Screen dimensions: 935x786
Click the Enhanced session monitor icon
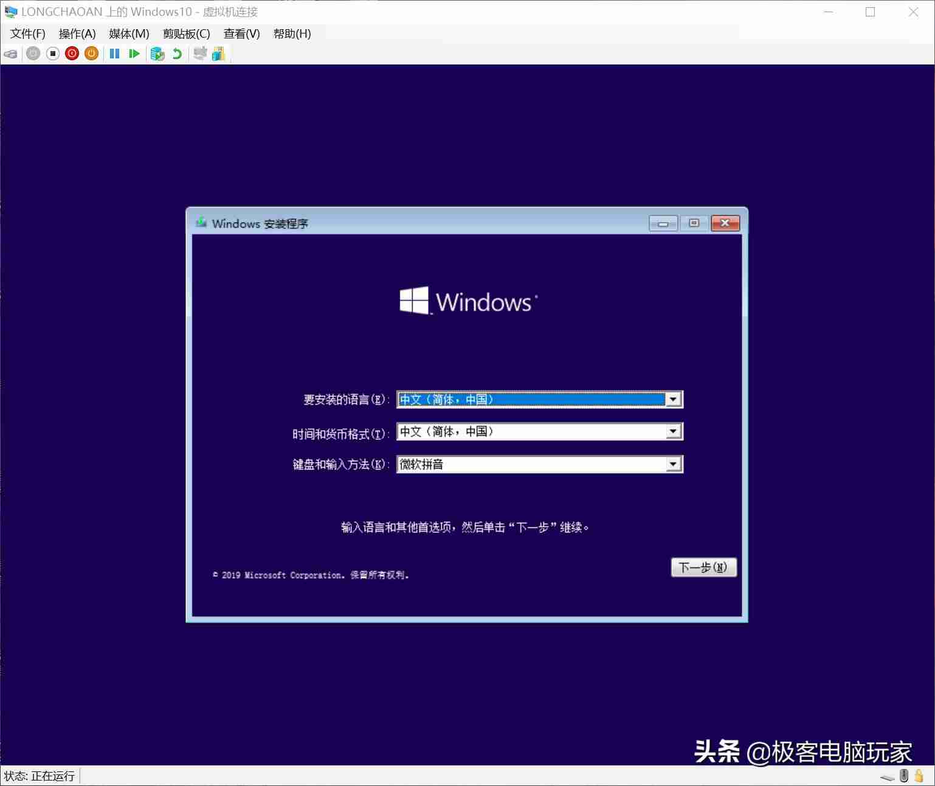coord(200,54)
